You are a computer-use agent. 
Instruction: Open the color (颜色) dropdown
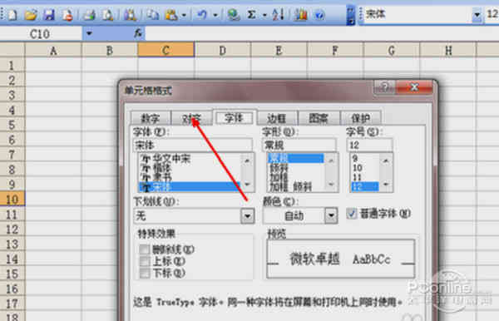pos(331,215)
